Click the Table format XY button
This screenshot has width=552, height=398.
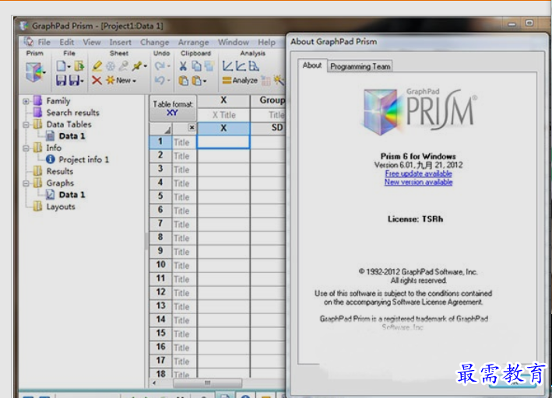173,108
